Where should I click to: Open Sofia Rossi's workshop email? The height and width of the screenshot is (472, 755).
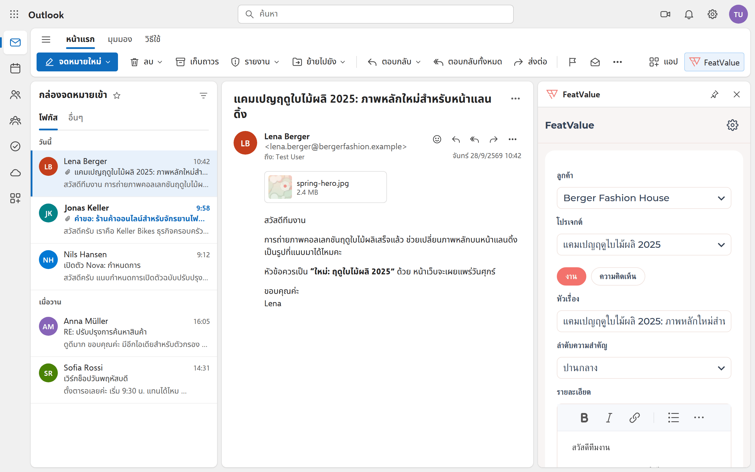tap(124, 380)
